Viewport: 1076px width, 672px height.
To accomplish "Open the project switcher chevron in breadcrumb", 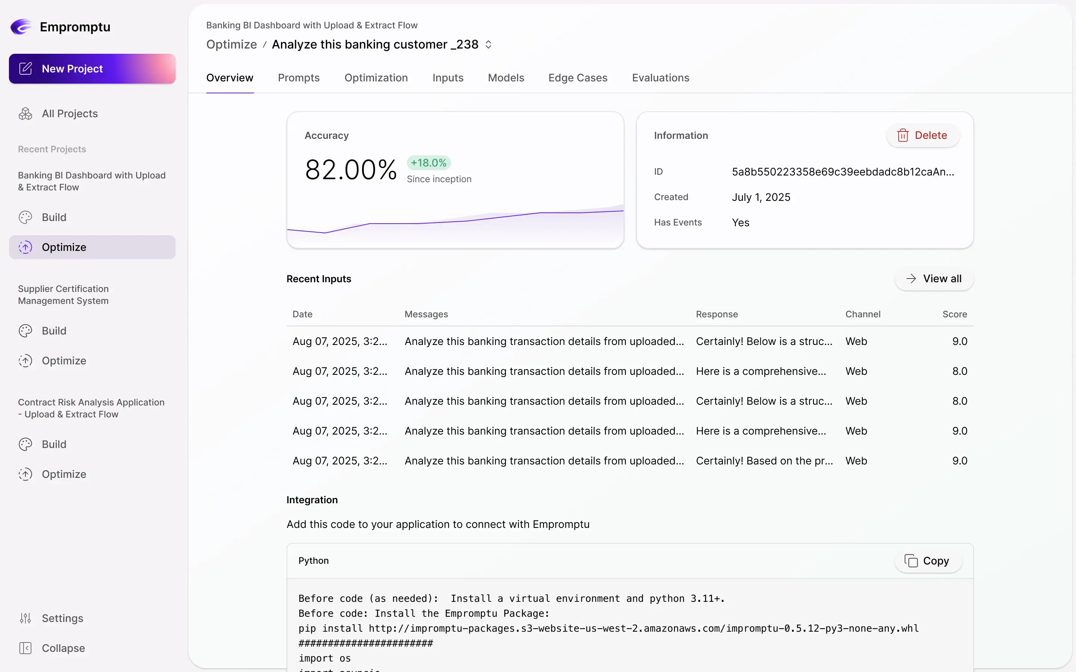I will coord(488,44).
